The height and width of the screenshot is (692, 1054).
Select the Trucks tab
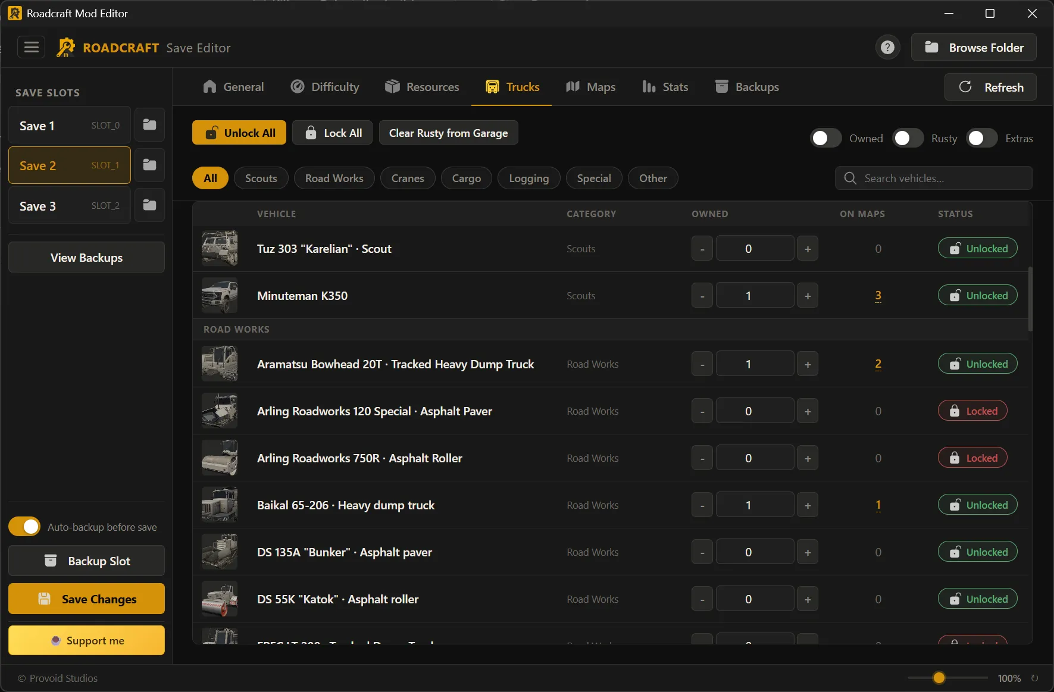pos(512,87)
